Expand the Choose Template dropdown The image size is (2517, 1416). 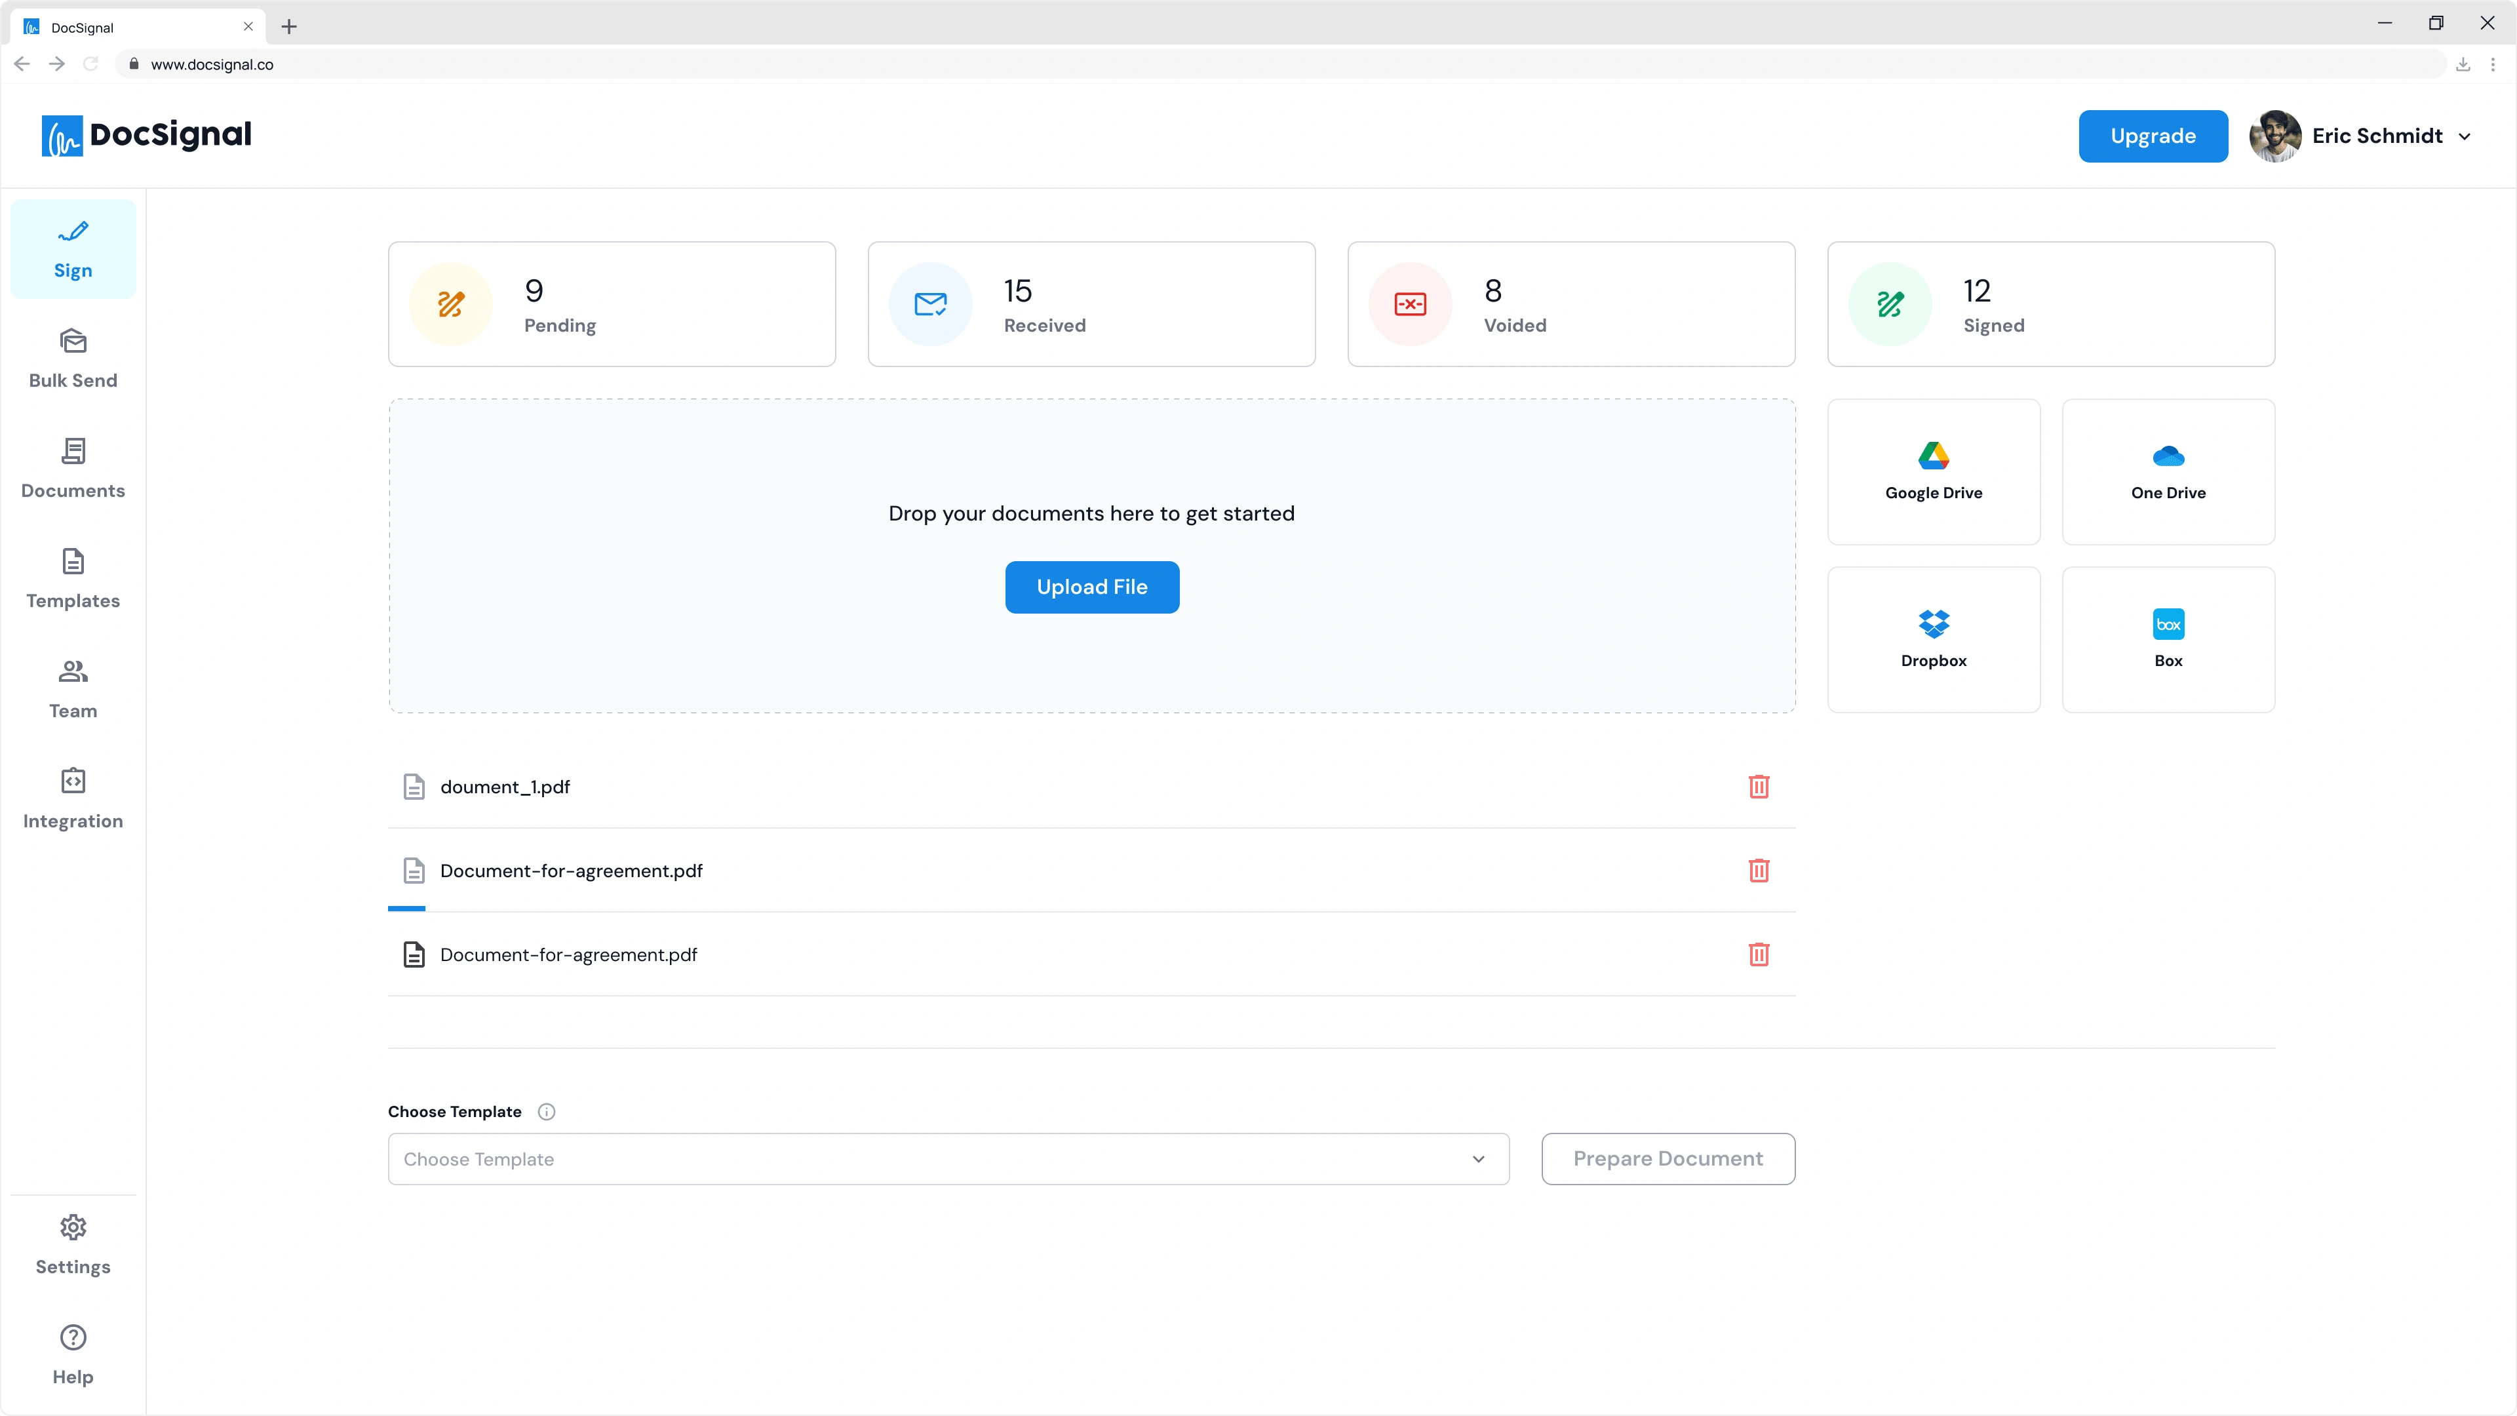[948, 1159]
